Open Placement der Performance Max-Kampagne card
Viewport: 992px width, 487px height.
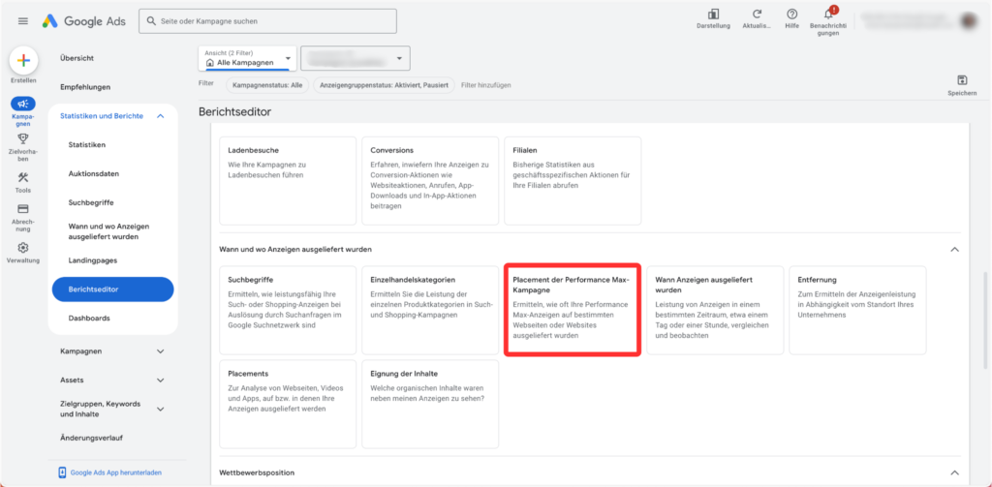[573, 310]
